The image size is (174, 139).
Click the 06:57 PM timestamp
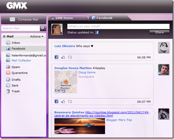click(x=144, y=102)
